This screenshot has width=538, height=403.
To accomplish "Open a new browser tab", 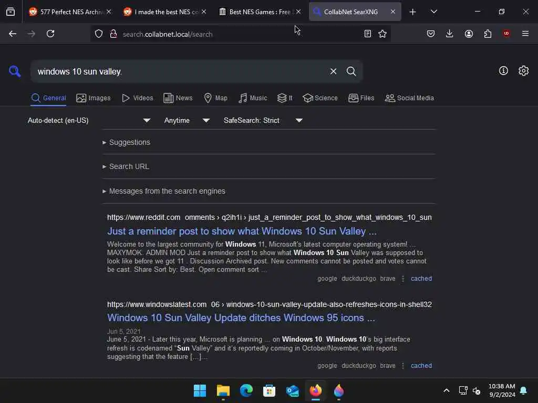I will click(412, 12).
